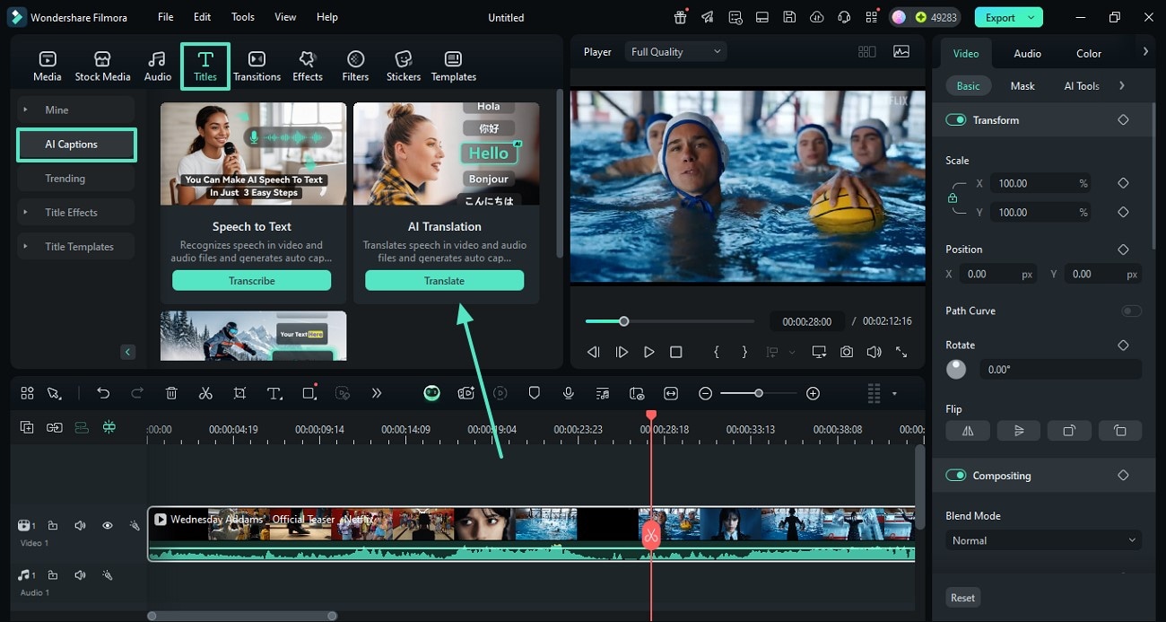Switch to the AI Tools sub-tab
Image resolution: width=1166 pixels, height=622 pixels.
click(1082, 86)
